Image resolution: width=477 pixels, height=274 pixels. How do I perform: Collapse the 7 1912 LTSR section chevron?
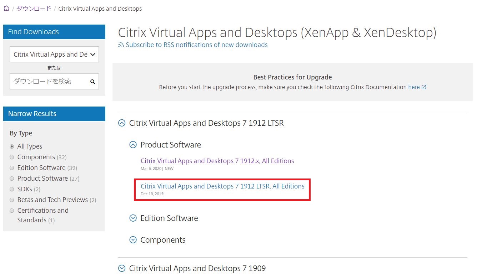pos(122,123)
